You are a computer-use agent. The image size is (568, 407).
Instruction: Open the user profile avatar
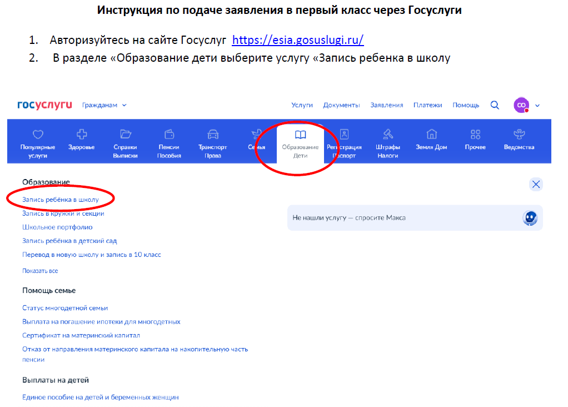coord(521,105)
